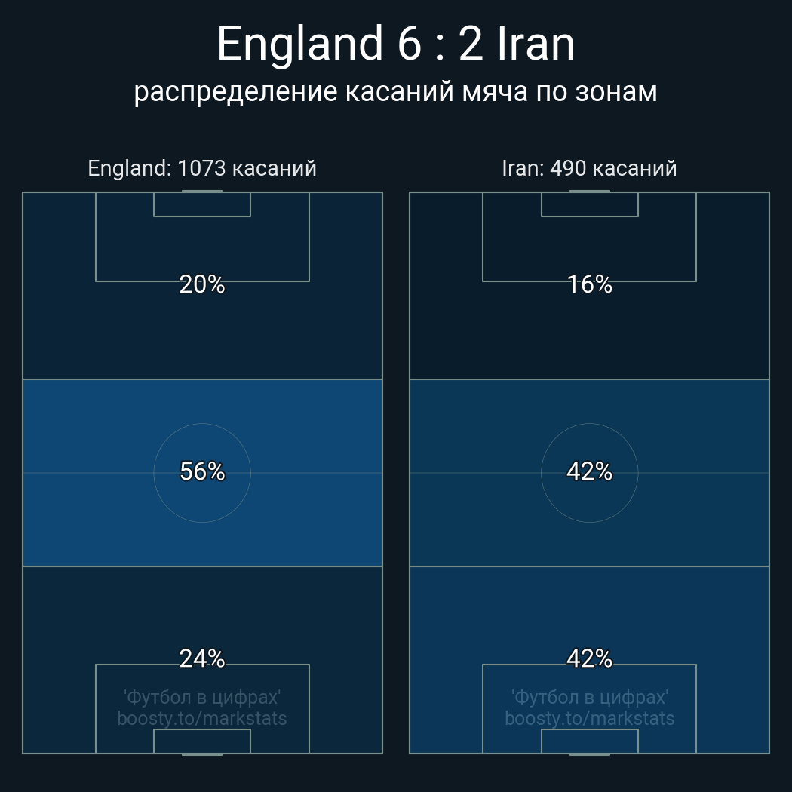Open boosty.to/markstats link on Iran pitch
Screen dimensions: 792x792
tap(589, 718)
